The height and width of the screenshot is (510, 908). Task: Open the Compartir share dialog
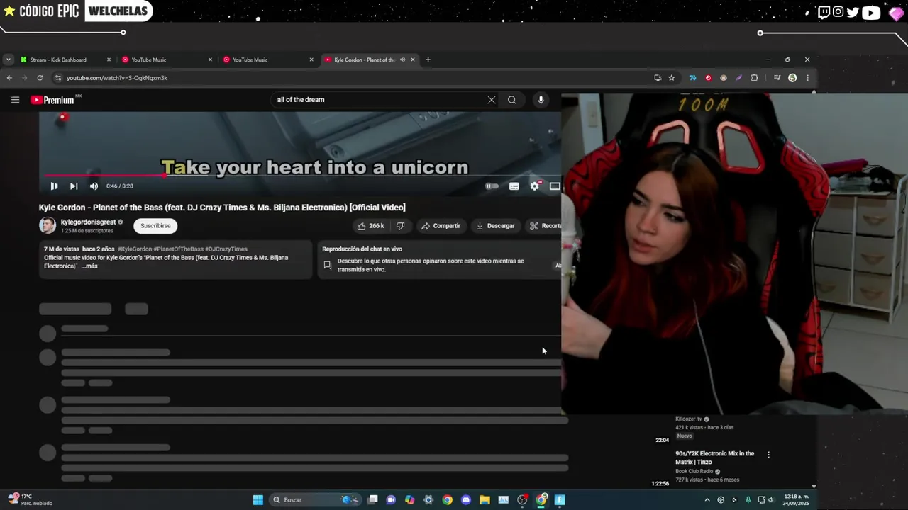click(441, 226)
